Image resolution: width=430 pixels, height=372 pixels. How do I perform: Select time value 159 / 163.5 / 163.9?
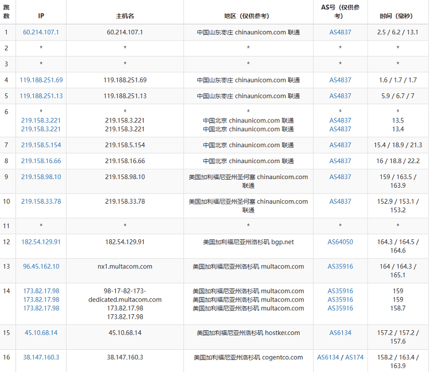(398, 181)
